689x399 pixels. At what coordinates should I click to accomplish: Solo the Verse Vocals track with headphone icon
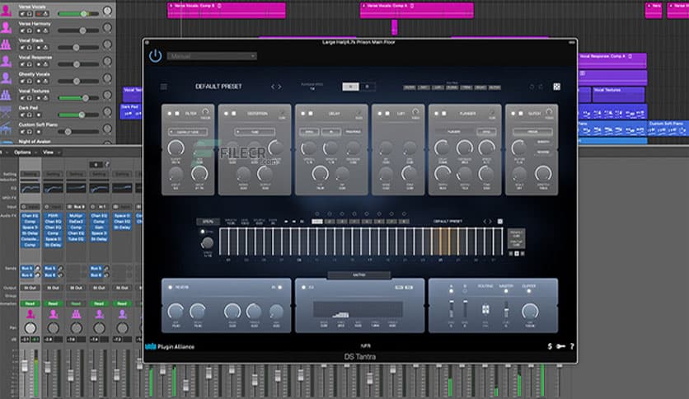29,14
